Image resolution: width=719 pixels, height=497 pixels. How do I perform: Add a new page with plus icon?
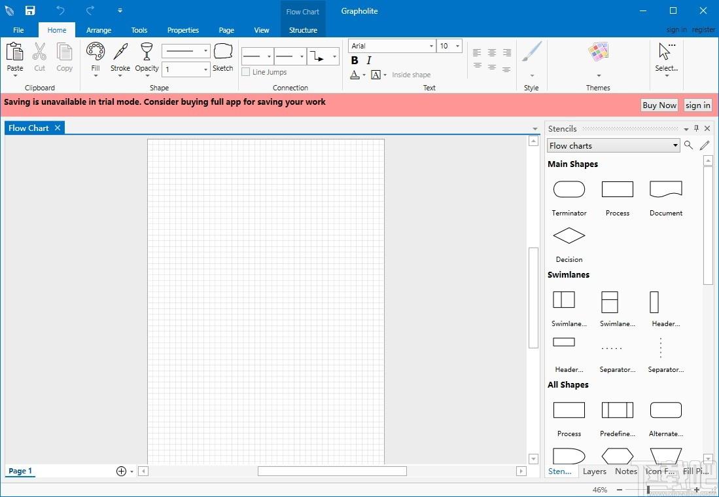121,471
